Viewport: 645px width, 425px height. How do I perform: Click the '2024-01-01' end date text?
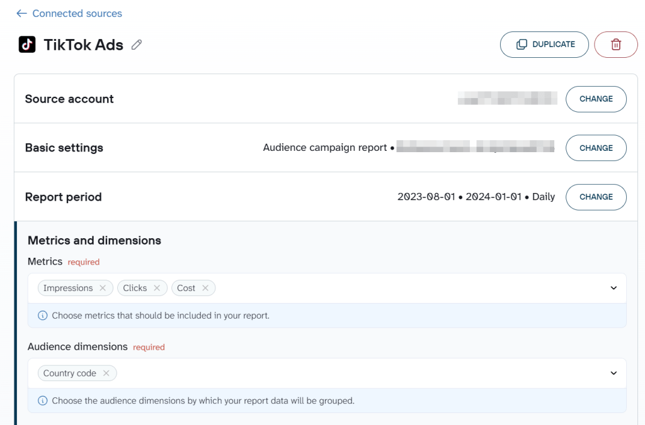tap(493, 197)
